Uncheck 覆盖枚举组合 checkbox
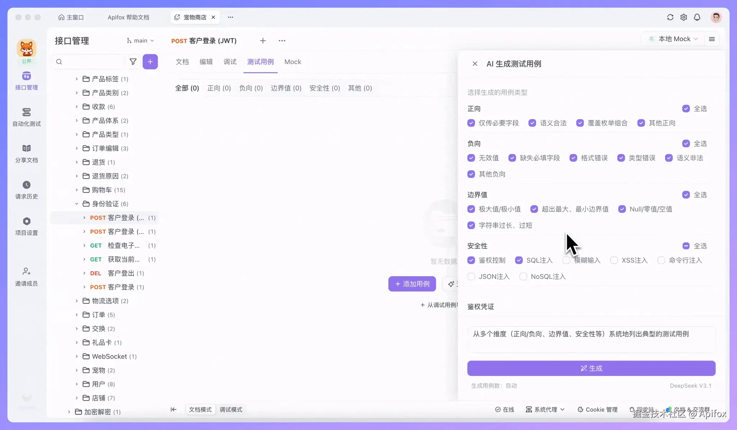Image resolution: width=737 pixels, height=430 pixels. 580,123
